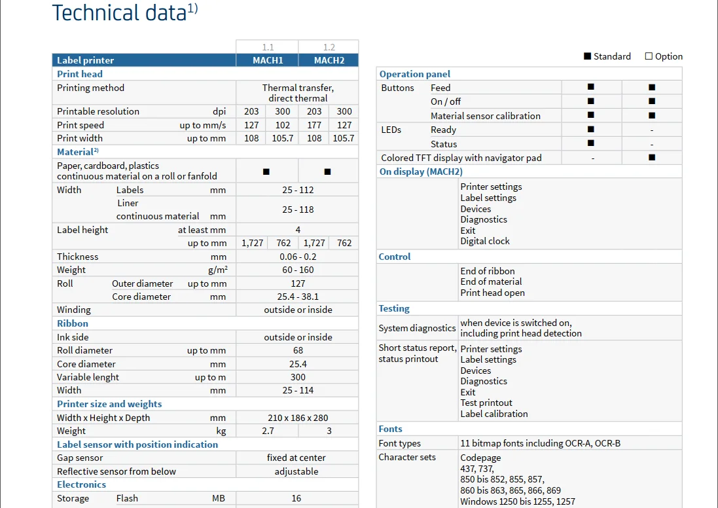Select the MACH1 column header
Screen dimensions: 718x508
click(x=268, y=60)
